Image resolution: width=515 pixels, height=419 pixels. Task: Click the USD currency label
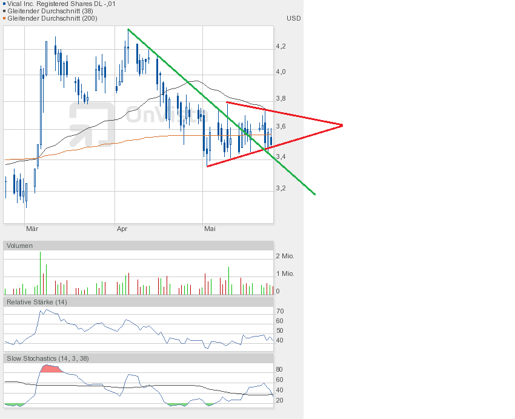[x=293, y=18]
